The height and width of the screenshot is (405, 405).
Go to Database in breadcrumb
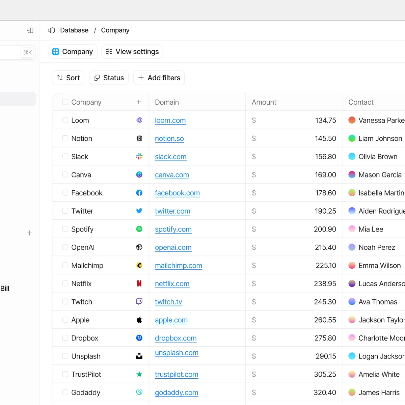pyautogui.click(x=74, y=30)
